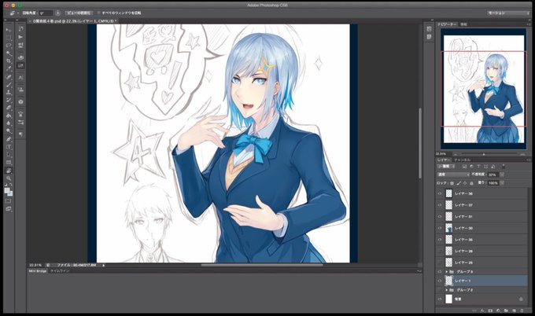Image resolution: width=535 pixels, height=316 pixels.
Task: Switch to the 情報 info tab
Action: (463, 24)
